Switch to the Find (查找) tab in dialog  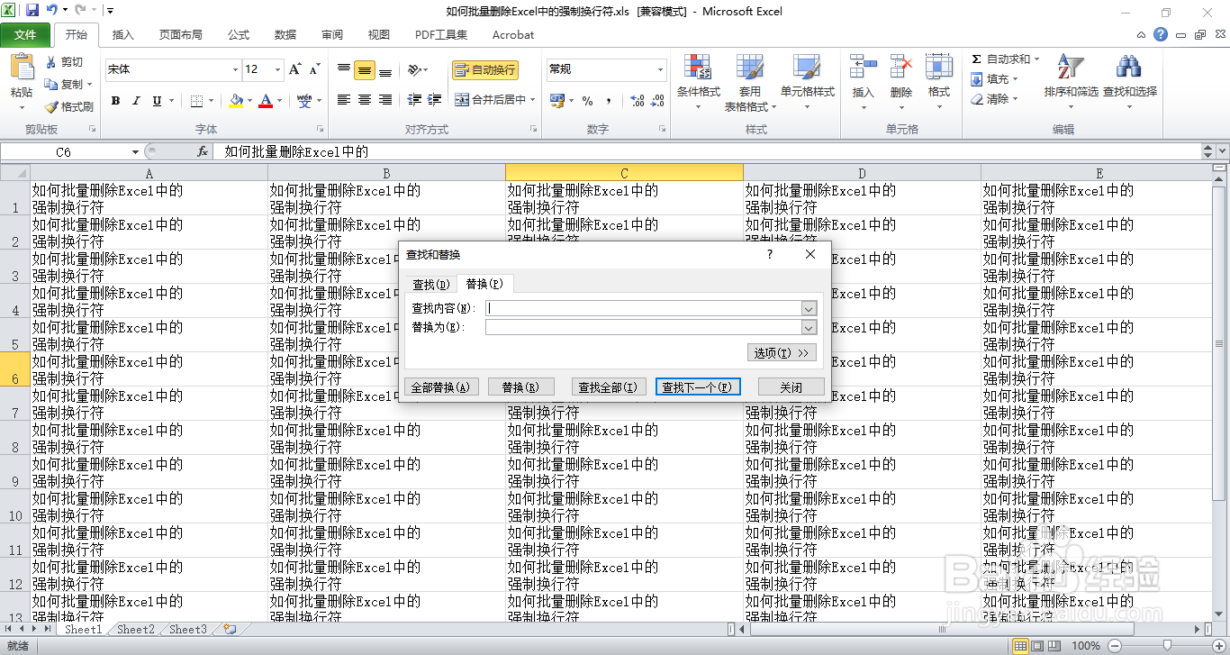pos(430,285)
